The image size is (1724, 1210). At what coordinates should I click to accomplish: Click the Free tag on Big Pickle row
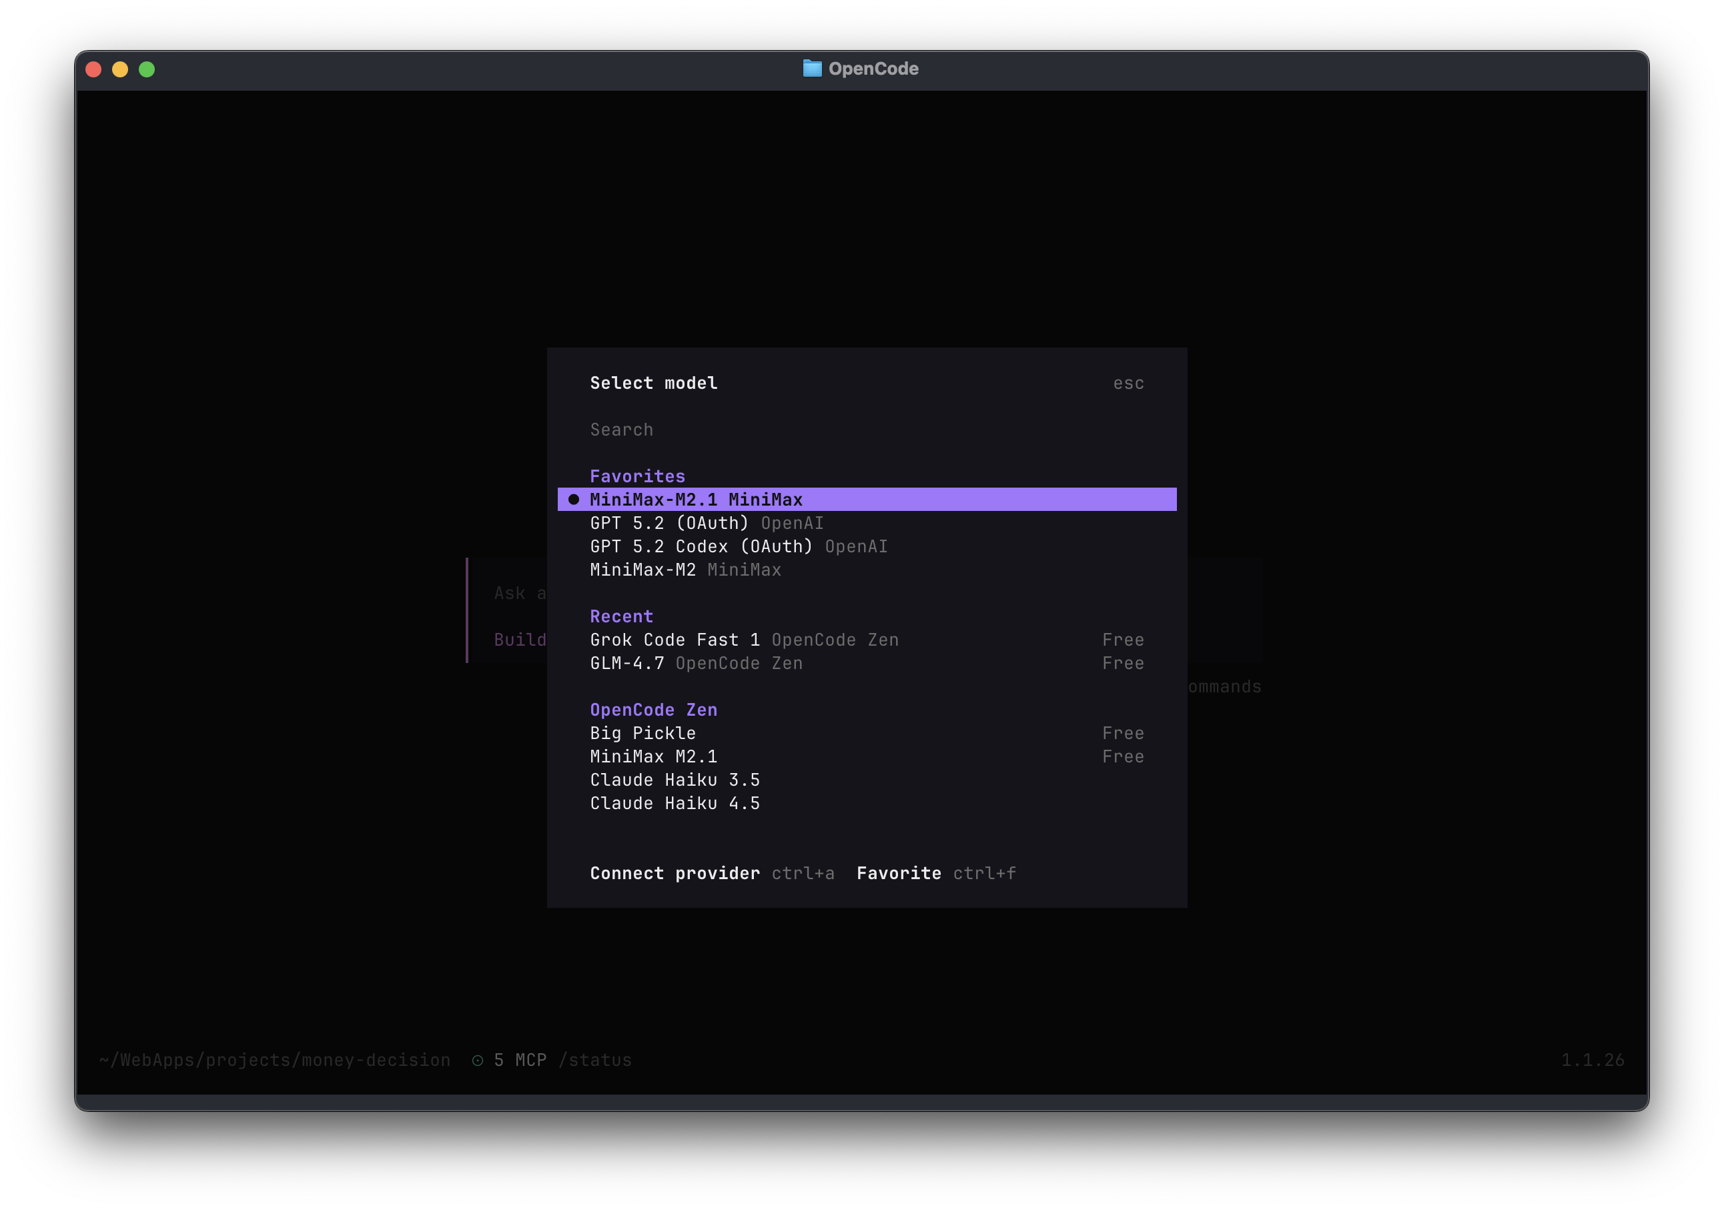1123,732
